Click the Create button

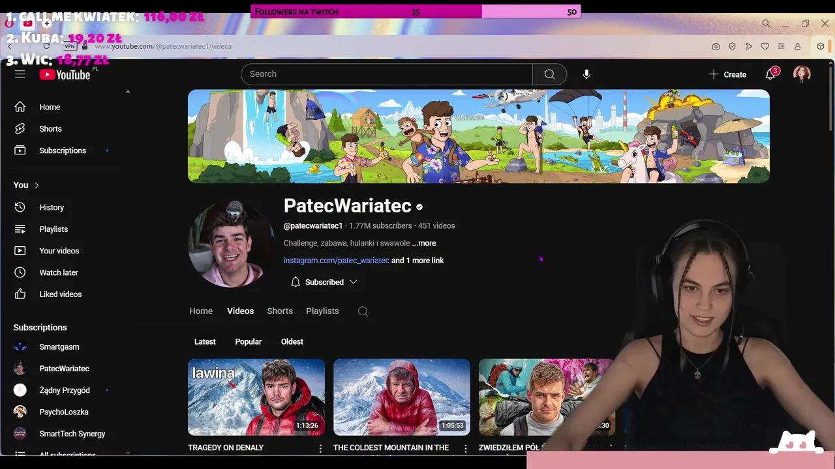[727, 74]
